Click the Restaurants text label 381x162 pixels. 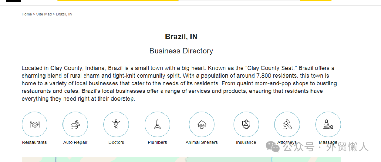pyautogui.click(x=34, y=142)
